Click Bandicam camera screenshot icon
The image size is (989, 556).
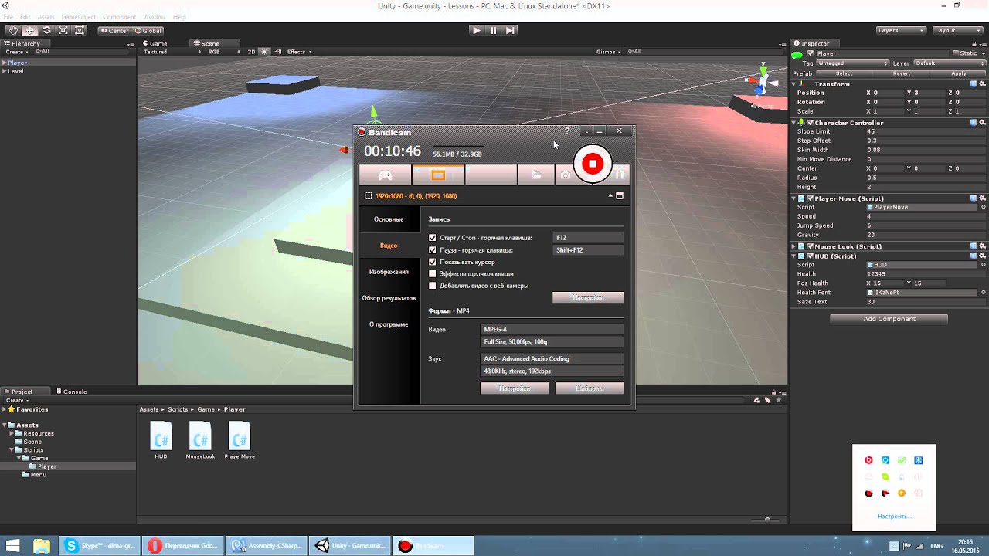tap(566, 175)
